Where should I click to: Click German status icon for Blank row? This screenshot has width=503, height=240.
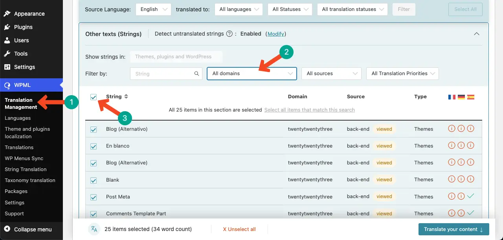tap(461, 179)
